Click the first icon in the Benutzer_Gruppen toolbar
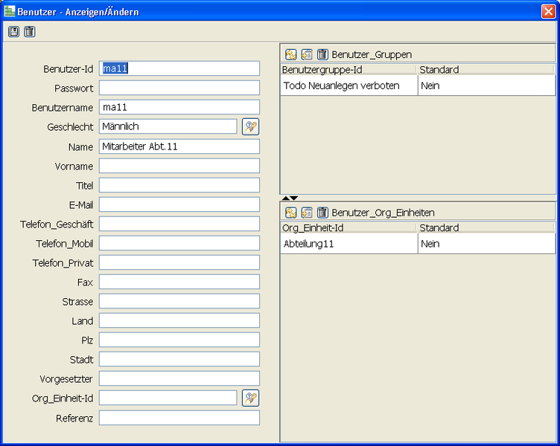560x446 pixels. pos(290,54)
